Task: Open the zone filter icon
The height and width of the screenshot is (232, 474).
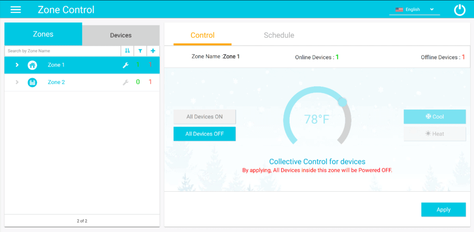Action: (140, 51)
